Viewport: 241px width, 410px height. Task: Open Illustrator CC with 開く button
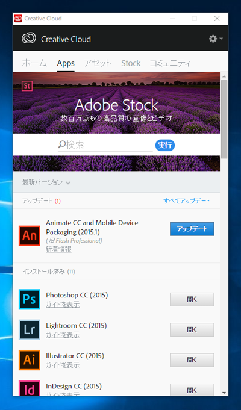(x=192, y=360)
